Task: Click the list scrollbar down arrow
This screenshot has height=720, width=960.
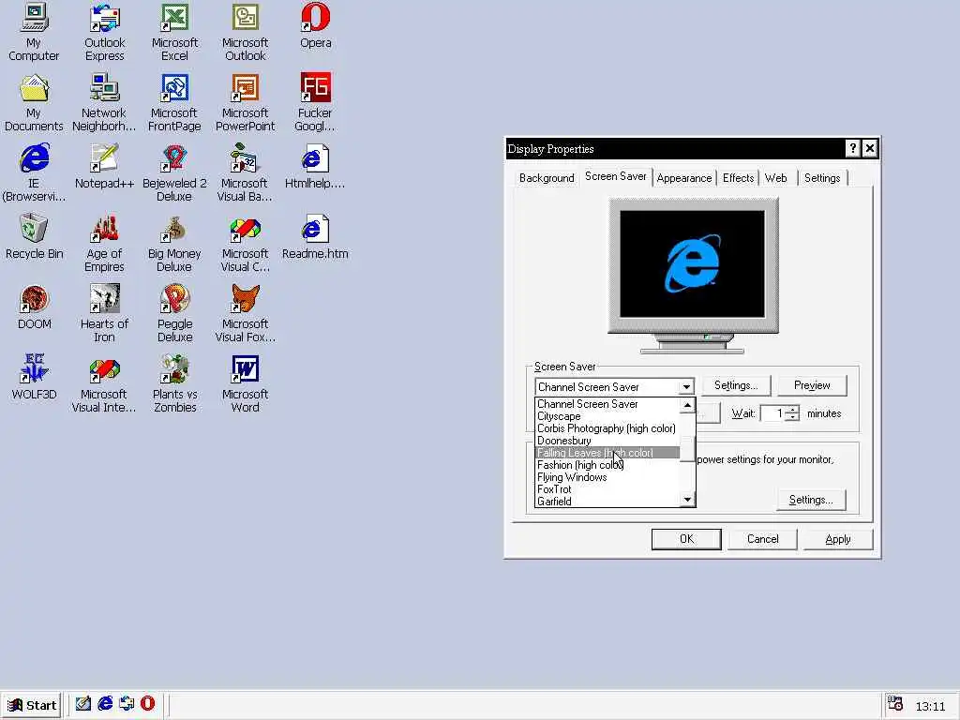Action: (687, 500)
